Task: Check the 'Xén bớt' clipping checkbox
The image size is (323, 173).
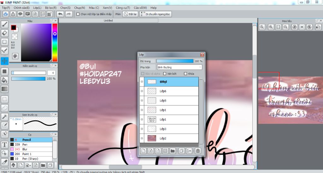Action: pyautogui.click(x=165, y=74)
